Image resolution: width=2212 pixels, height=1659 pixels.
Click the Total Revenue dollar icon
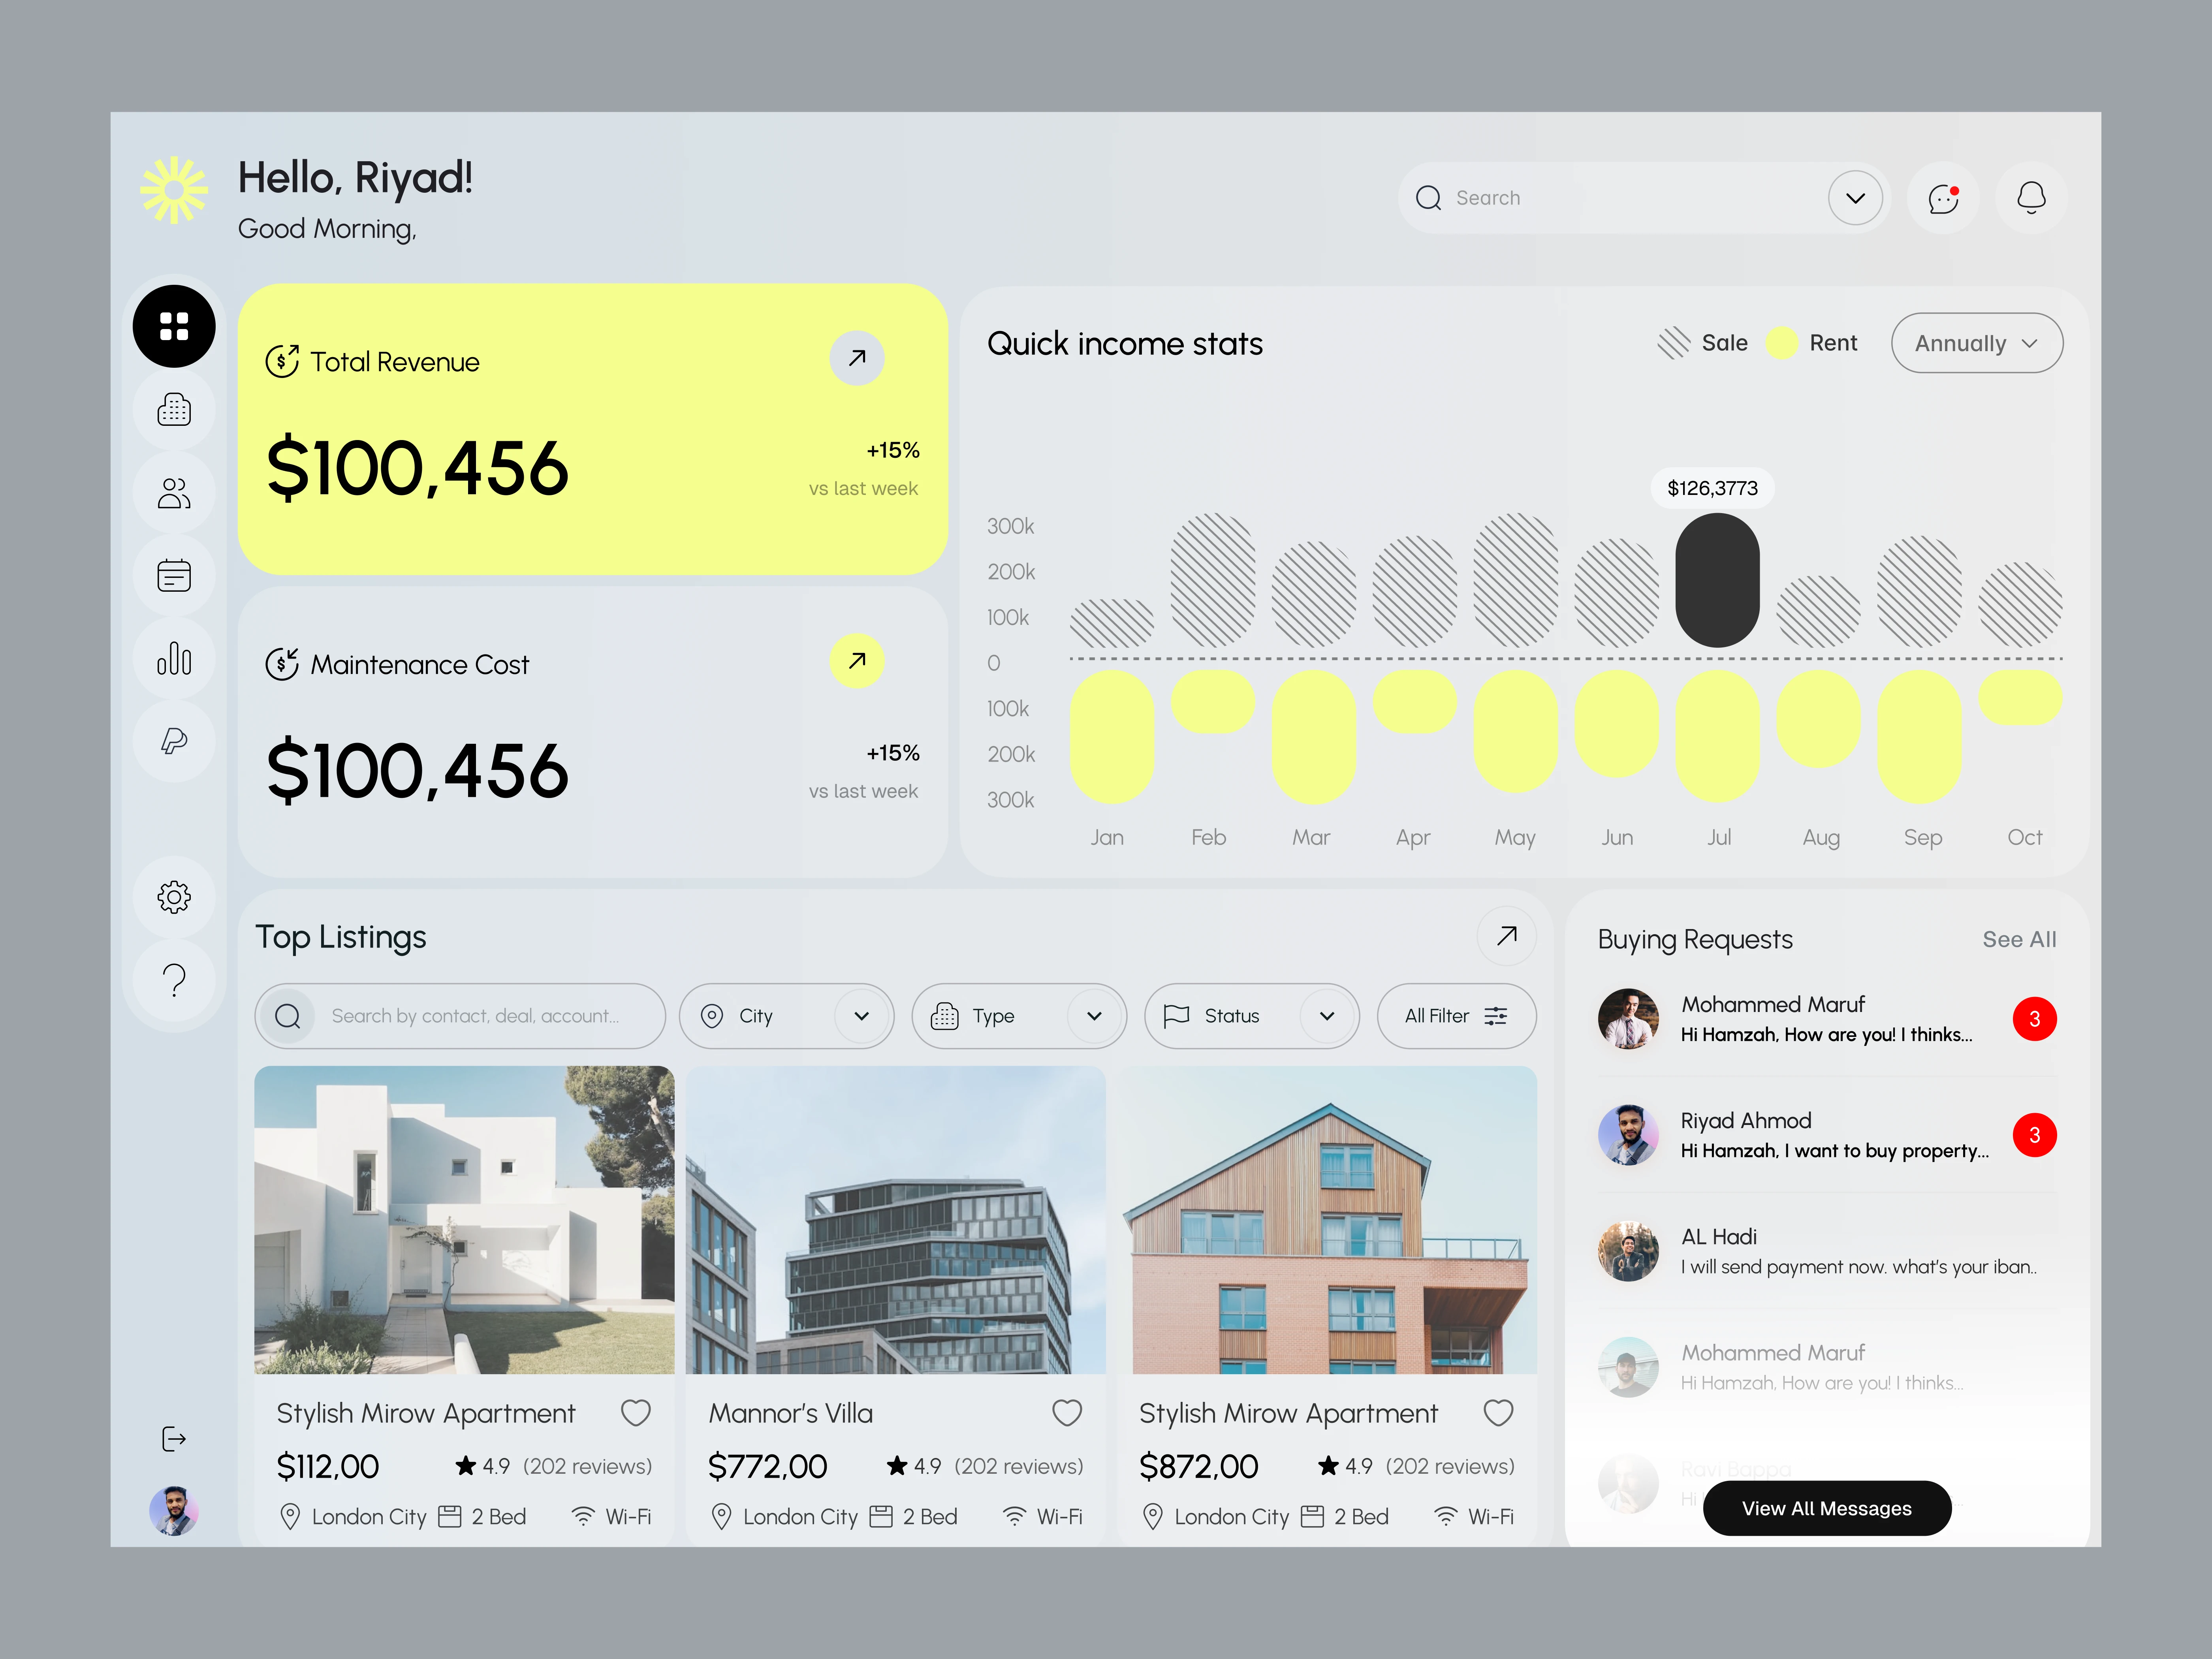[282, 361]
